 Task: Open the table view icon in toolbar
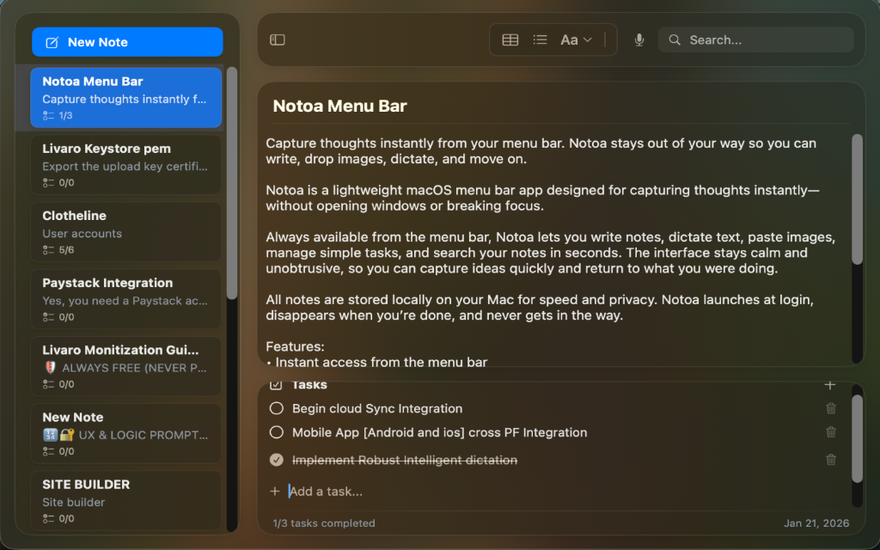[x=510, y=40]
